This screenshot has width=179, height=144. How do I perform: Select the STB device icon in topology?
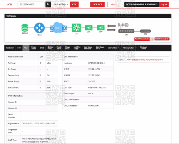145,31
